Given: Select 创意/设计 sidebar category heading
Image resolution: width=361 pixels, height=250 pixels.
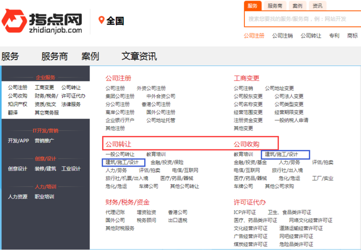Looking at the screenshot, I should (46, 158).
